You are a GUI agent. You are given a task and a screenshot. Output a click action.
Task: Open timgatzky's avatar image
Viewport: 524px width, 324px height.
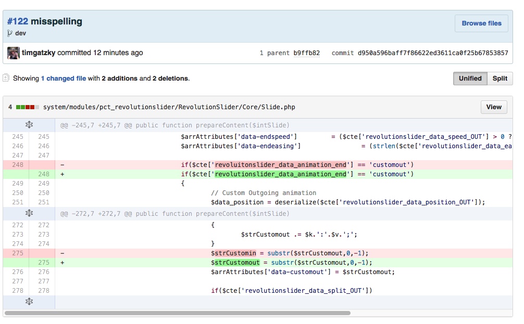(x=14, y=53)
